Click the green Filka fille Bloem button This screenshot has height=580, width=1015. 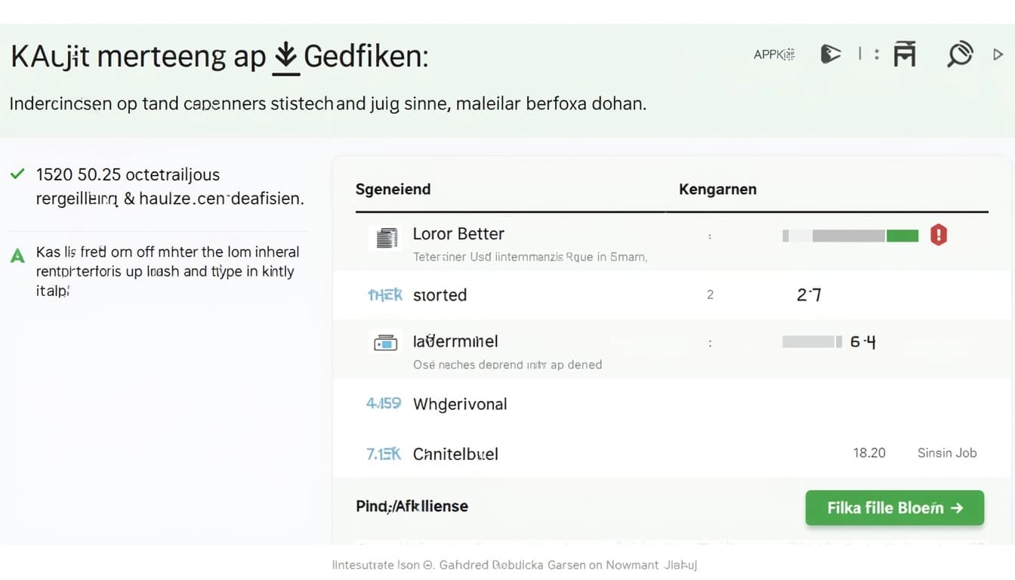894,508
